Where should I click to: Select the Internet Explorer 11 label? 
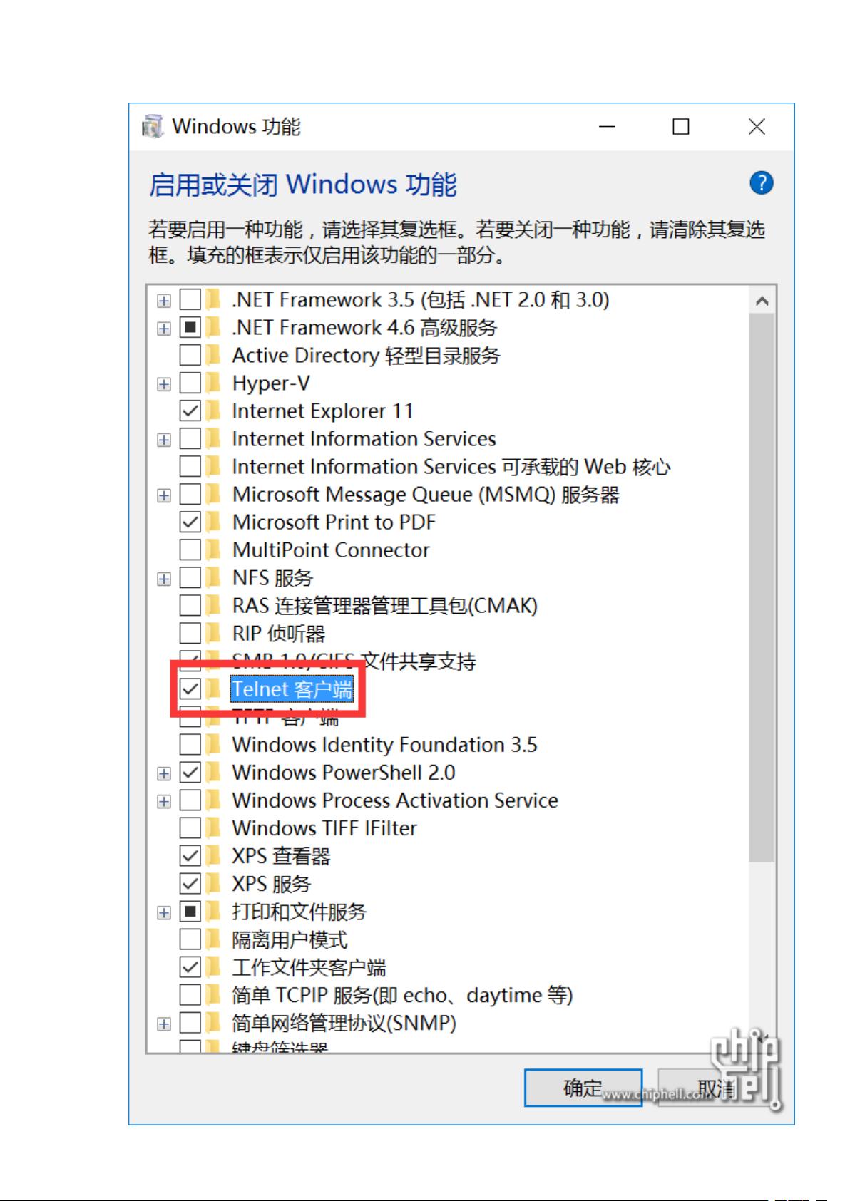click(x=322, y=411)
